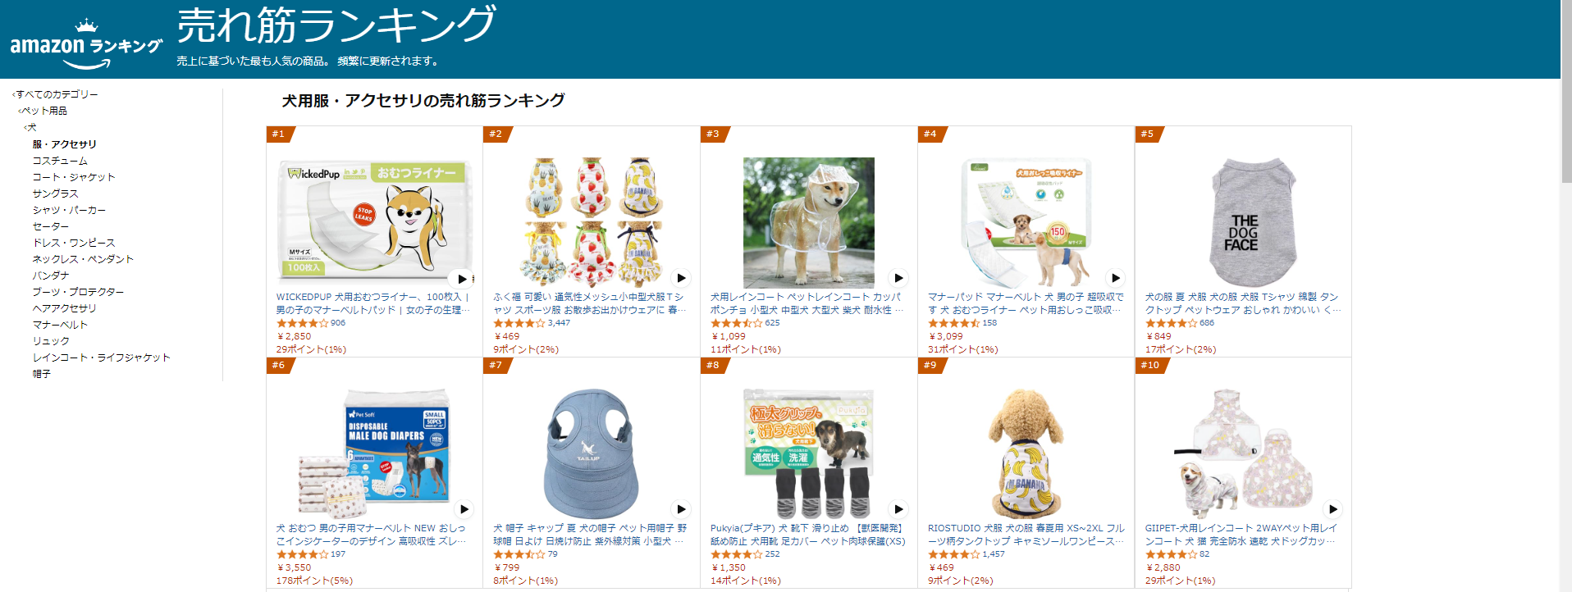Open the マナーベルト category
The image size is (1572, 592).
(x=60, y=325)
